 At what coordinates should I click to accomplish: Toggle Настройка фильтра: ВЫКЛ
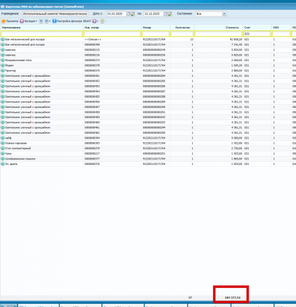[72, 21]
